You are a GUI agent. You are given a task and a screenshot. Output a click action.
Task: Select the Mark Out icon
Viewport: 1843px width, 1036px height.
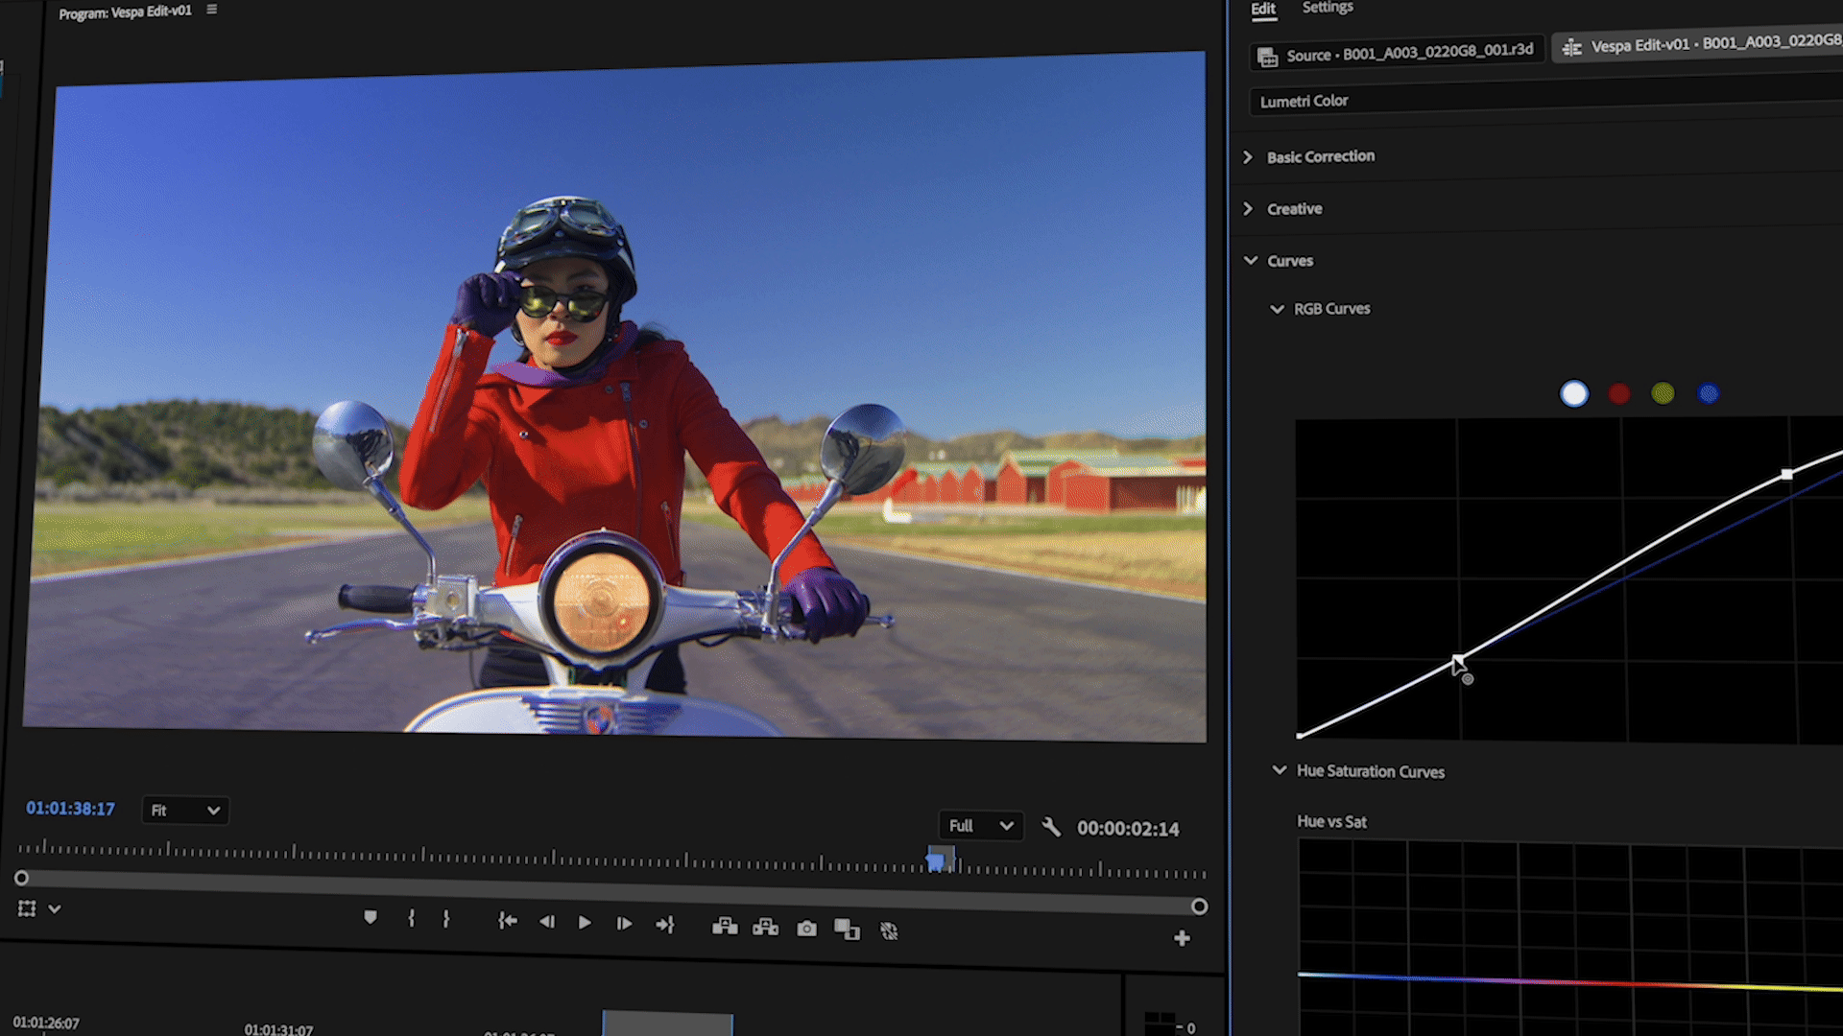[x=445, y=922]
